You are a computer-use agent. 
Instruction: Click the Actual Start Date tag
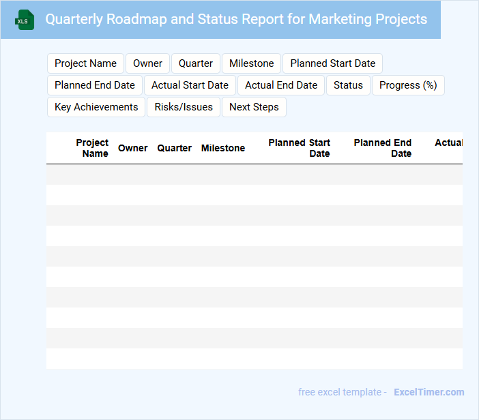[190, 85]
